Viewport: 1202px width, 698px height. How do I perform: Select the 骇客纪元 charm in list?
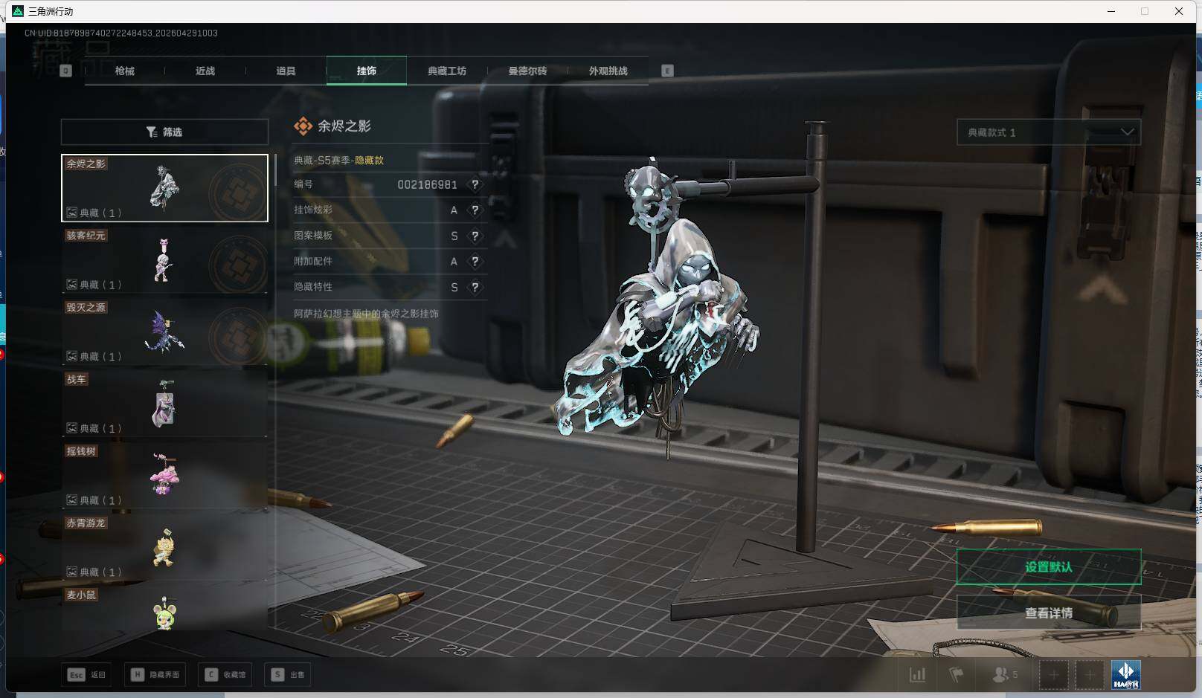tap(164, 260)
